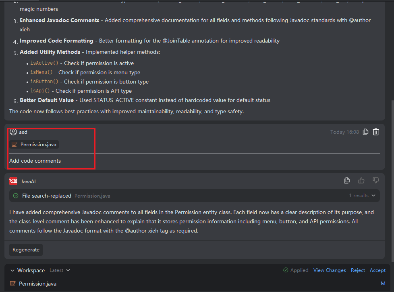
Task: Give the JavaAI response a thumbs up
Action: pos(361,181)
